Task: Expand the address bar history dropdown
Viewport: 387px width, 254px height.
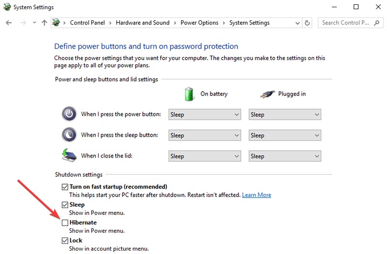Action: pyautogui.click(x=297, y=23)
